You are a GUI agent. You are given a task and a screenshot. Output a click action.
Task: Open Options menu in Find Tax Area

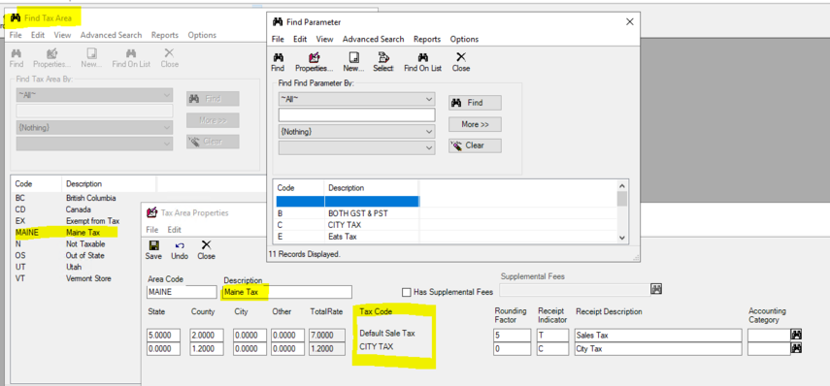[202, 35]
